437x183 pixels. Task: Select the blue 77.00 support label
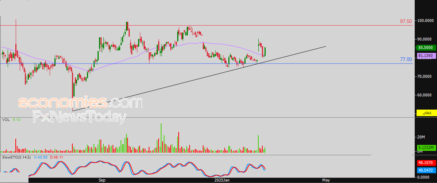coord(406,59)
